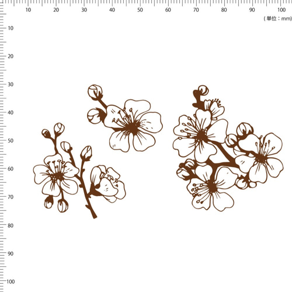
Task: Click the 30 mark on the horizontal ruler
Action: [84, 10]
